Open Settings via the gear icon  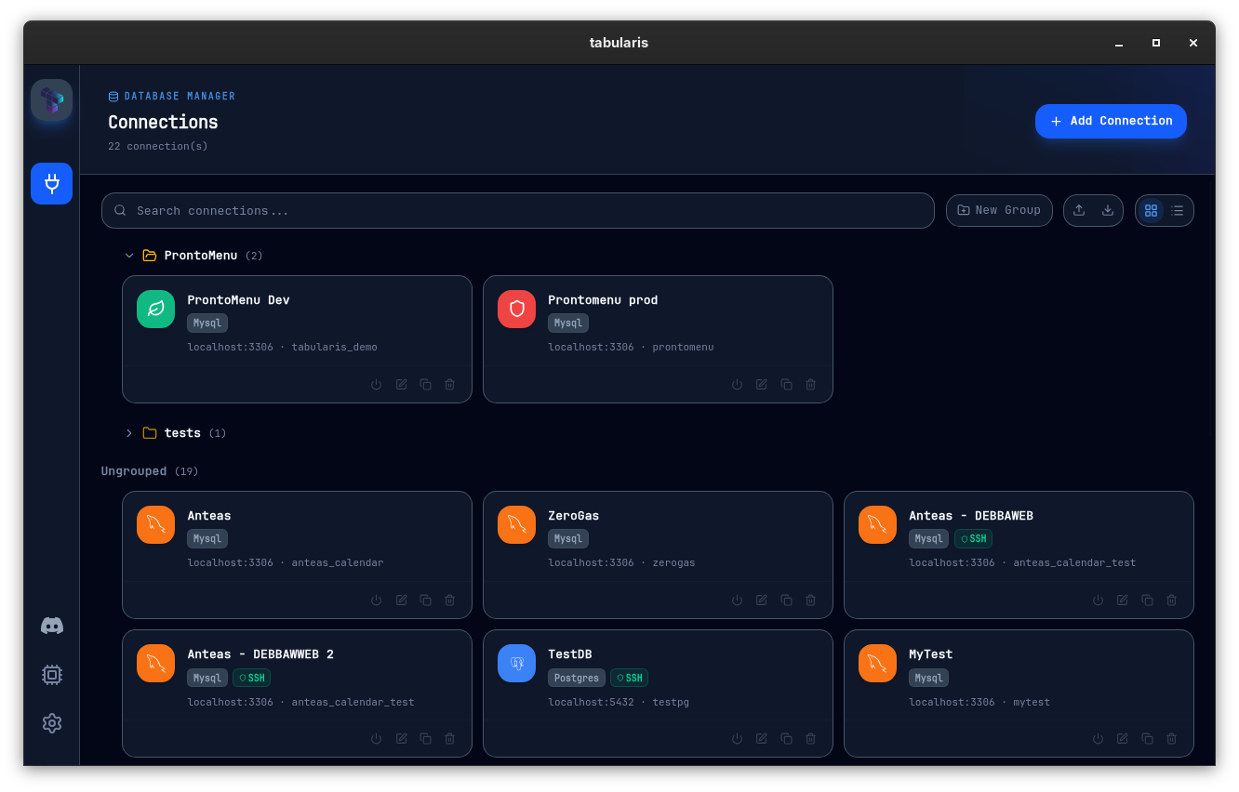pyautogui.click(x=52, y=723)
